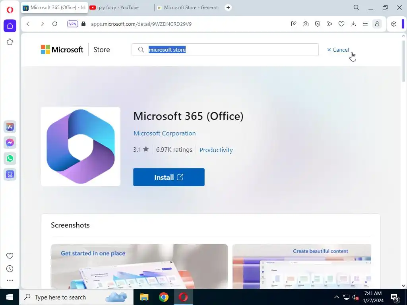Take a snapshot with the camera icon
Image resolution: width=407 pixels, height=305 pixels.
306,24
